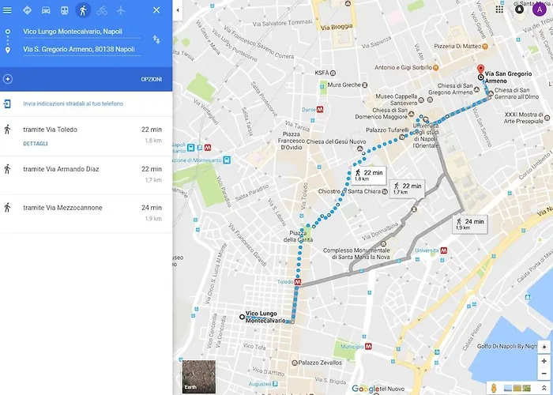Select walking mode icon
Screen dimensions: 553x395
(83, 10)
